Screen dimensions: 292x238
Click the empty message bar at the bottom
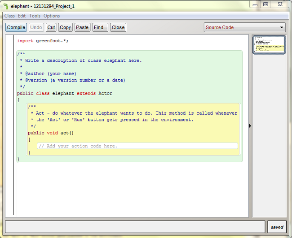coord(135,227)
